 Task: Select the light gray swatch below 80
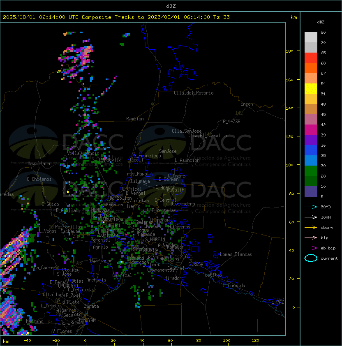(x=311, y=37)
